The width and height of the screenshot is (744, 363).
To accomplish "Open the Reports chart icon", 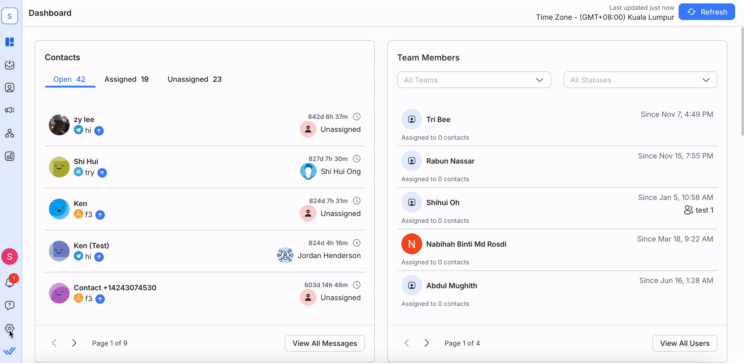I will point(10,156).
